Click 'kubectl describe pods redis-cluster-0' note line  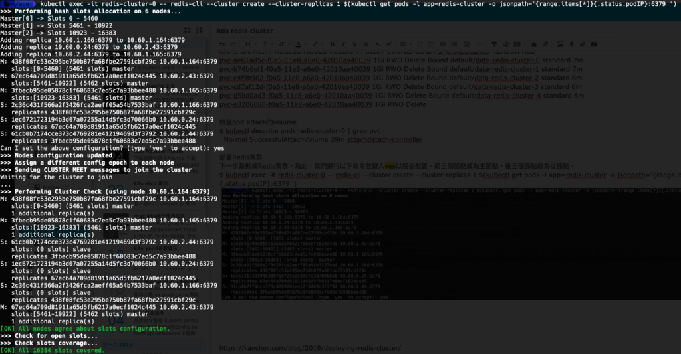click(x=300, y=131)
